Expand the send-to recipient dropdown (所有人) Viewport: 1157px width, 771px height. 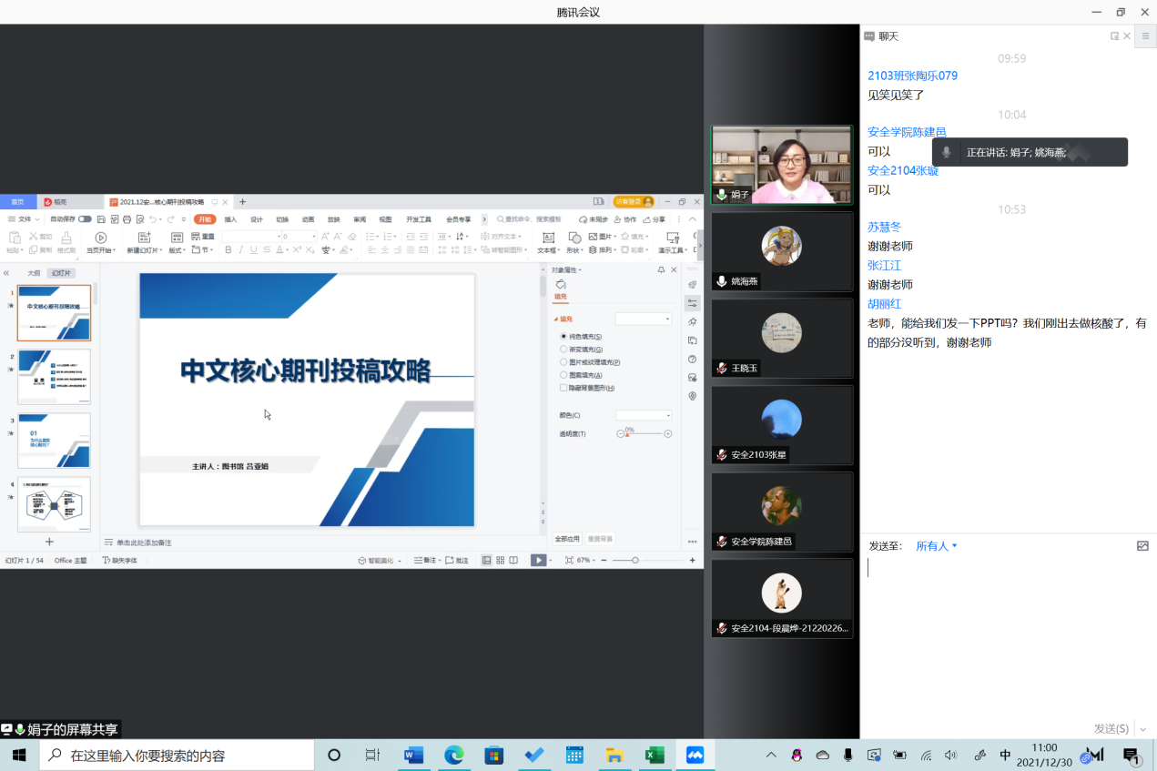pos(937,546)
